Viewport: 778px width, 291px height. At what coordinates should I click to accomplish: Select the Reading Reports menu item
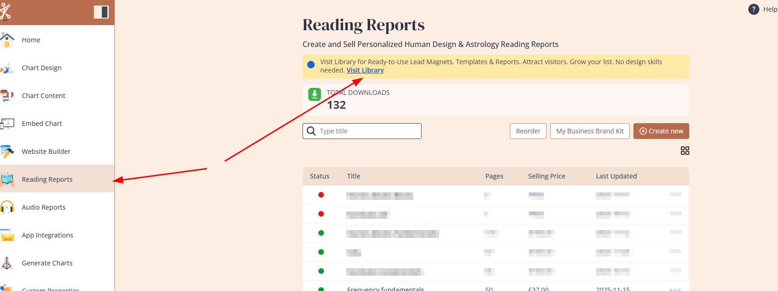point(46,179)
